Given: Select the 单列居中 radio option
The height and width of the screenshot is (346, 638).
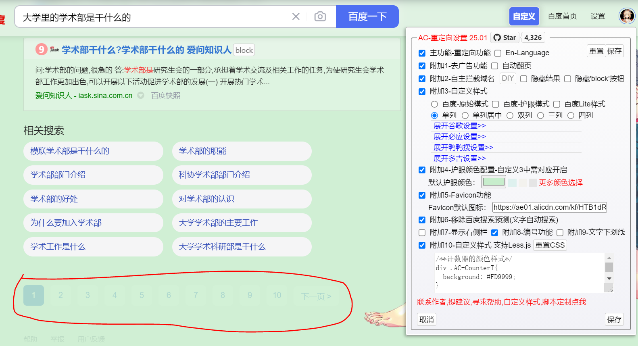Looking at the screenshot, I should point(465,116).
